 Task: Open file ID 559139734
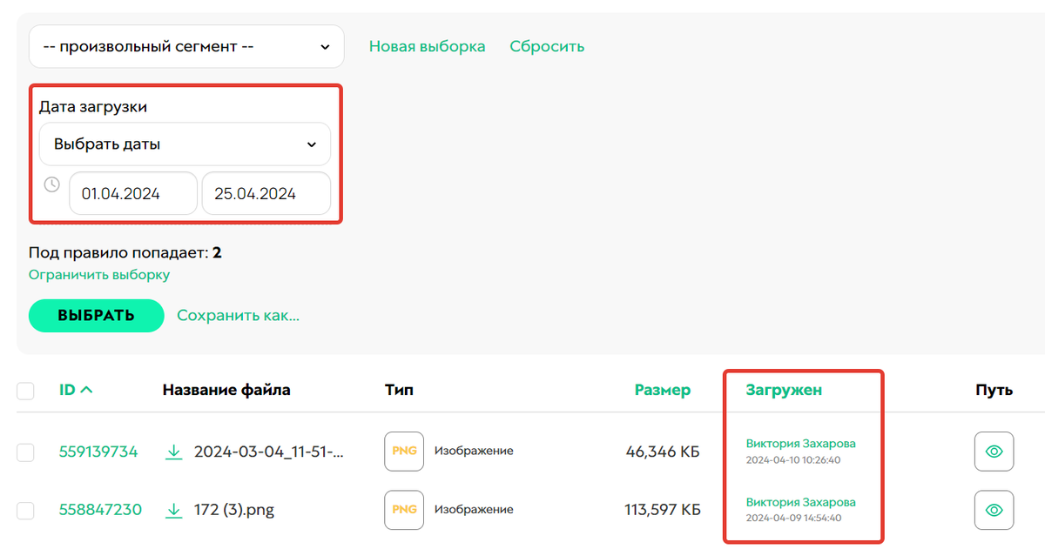click(98, 452)
